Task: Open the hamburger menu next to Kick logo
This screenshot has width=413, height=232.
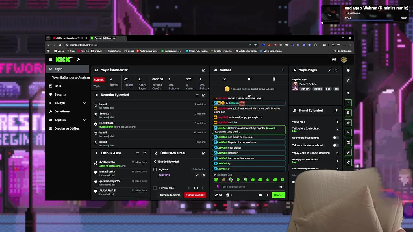Action: 50,60
